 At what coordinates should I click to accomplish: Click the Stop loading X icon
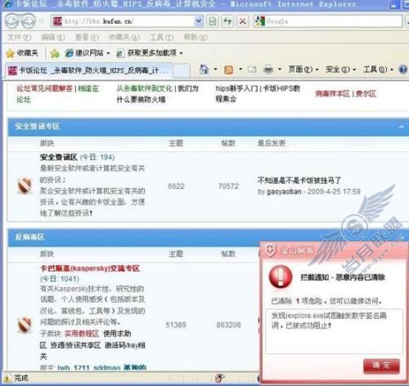tap(242, 21)
